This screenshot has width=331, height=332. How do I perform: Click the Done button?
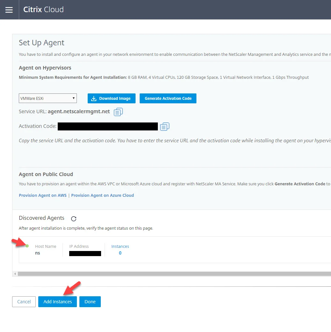pyautogui.click(x=90, y=301)
